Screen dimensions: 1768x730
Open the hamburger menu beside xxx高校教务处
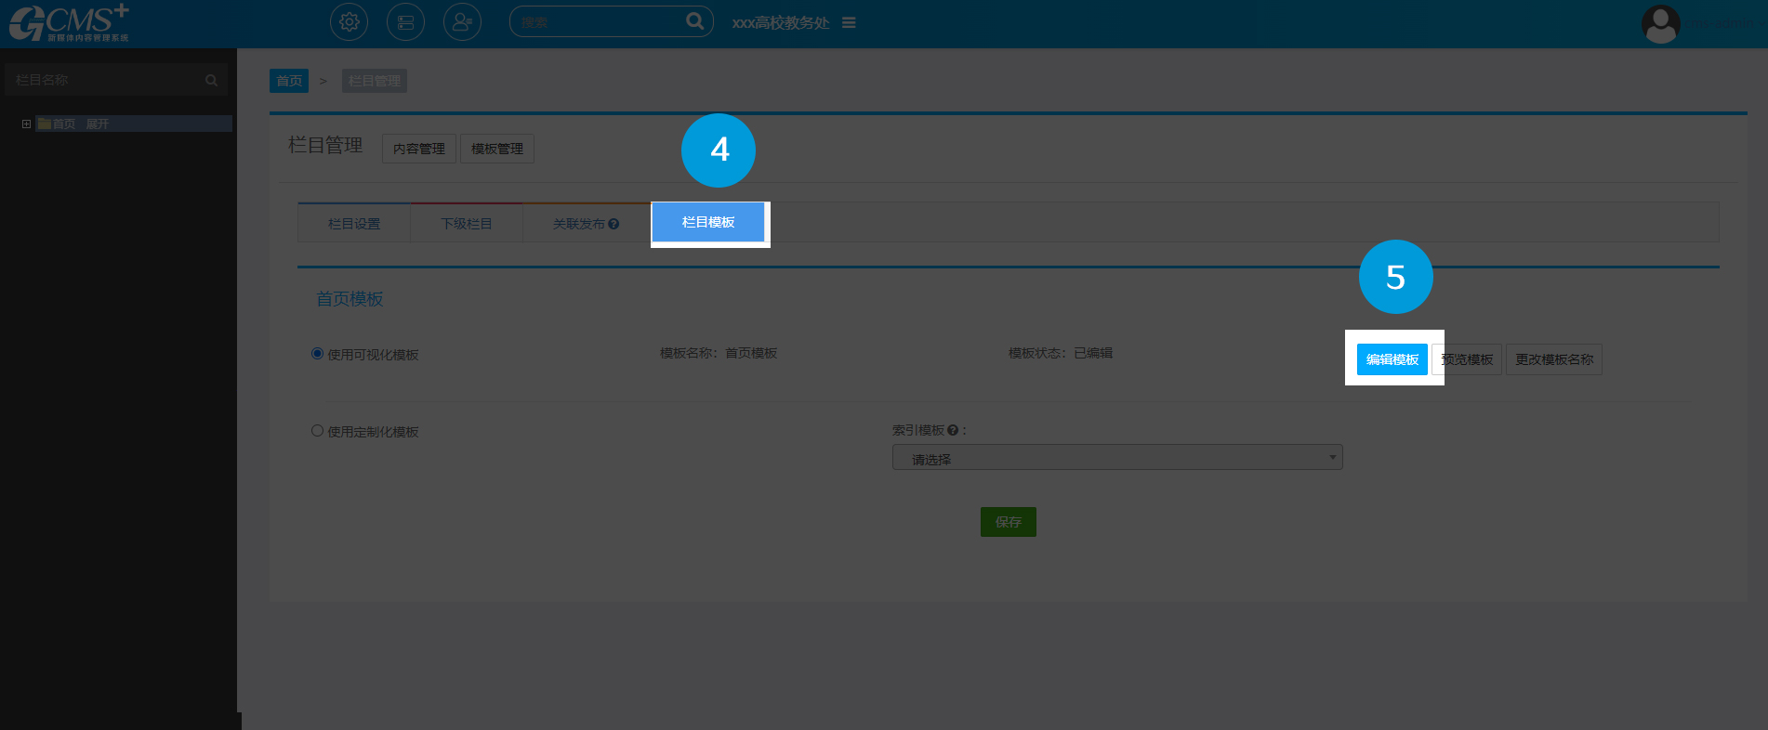[849, 22]
